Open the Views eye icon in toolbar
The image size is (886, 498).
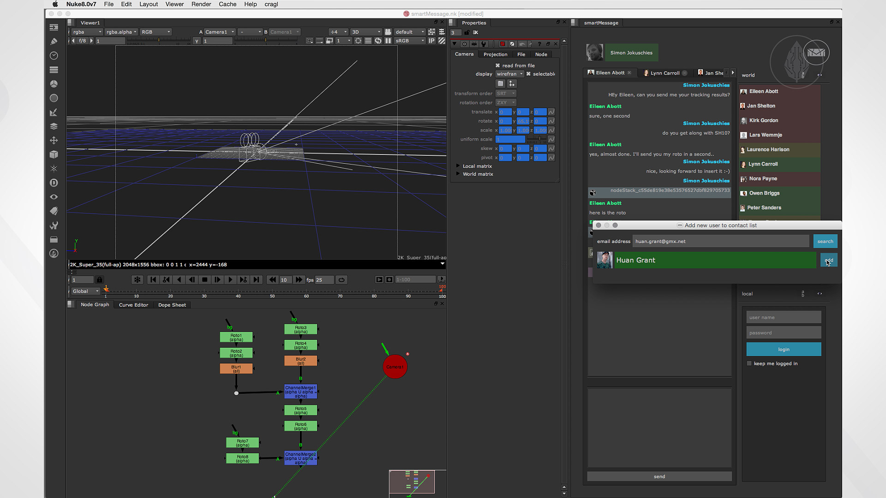pyautogui.click(x=54, y=197)
